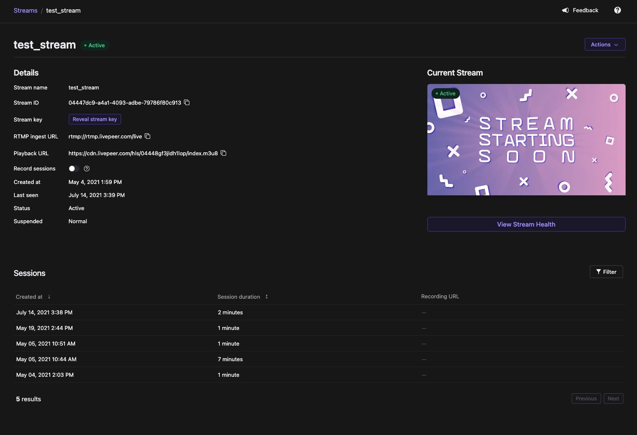637x435 pixels.
Task: Click the Stream Starting Soon preview thumbnail
Action: [526, 140]
